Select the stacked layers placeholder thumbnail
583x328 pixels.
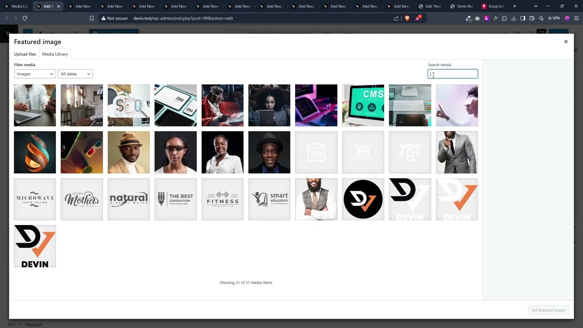pyautogui.click(x=363, y=152)
